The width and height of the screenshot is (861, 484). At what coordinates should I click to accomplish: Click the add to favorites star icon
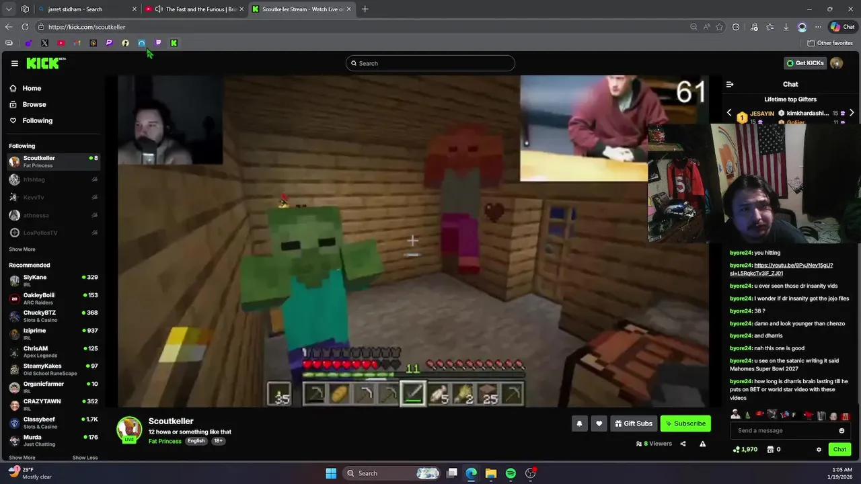tap(719, 27)
